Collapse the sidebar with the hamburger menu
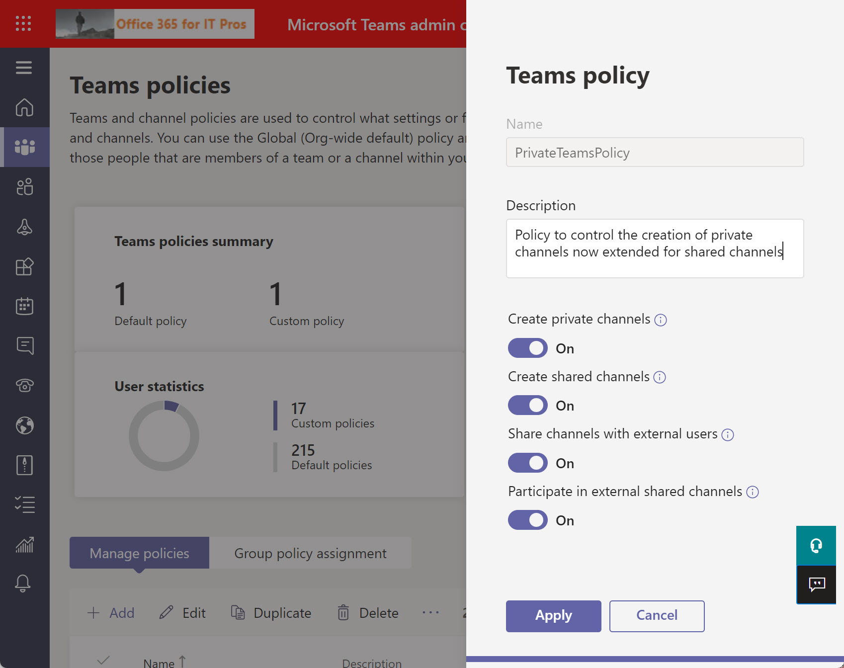This screenshot has width=844, height=668. [24, 68]
